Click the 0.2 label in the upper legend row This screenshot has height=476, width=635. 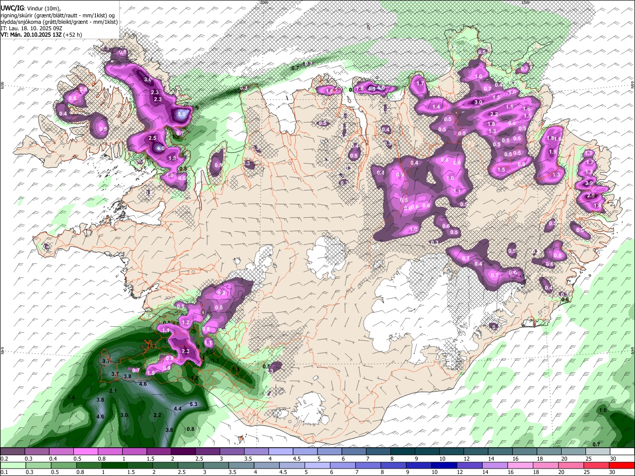pyautogui.click(x=4, y=459)
